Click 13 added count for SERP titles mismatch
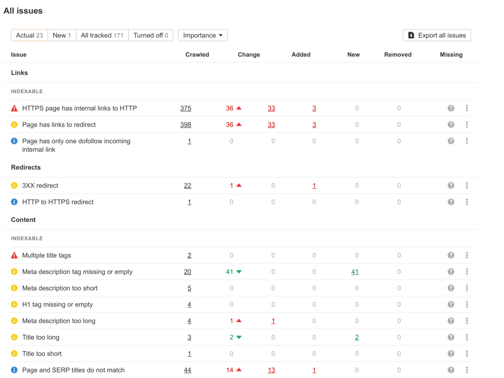Image resolution: width=504 pixels, height=378 pixels. pos(271,370)
